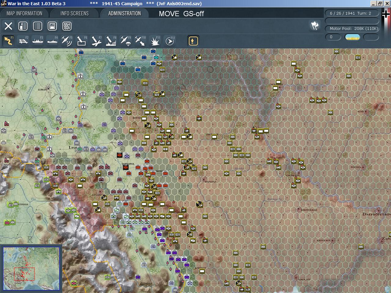391x293 pixels.
Task: Show battle sites with F11 icon
Action: pos(155,41)
